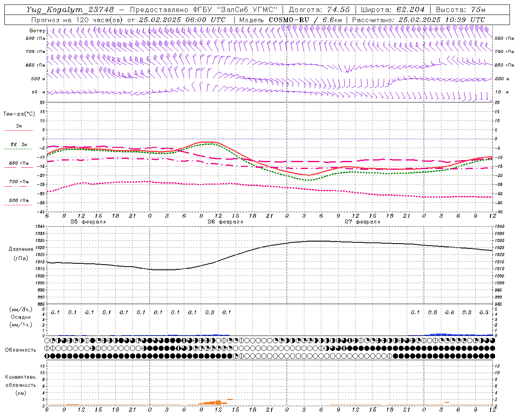Viewport: 516px width, 413px height.
Task: Click the 500 гПа entry in the temperature legend
Action: click(19, 200)
